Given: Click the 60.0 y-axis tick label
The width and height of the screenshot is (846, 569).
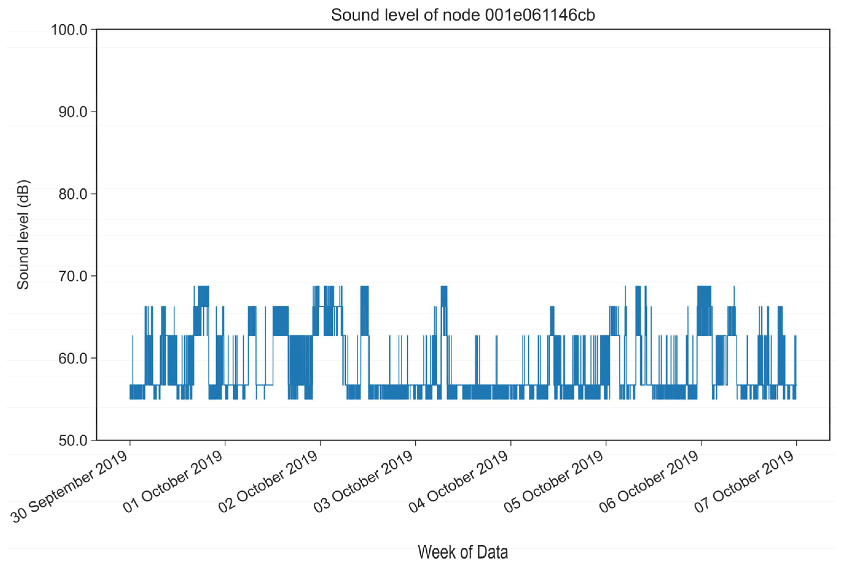Looking at the screenshot, I should click(73, 359).
